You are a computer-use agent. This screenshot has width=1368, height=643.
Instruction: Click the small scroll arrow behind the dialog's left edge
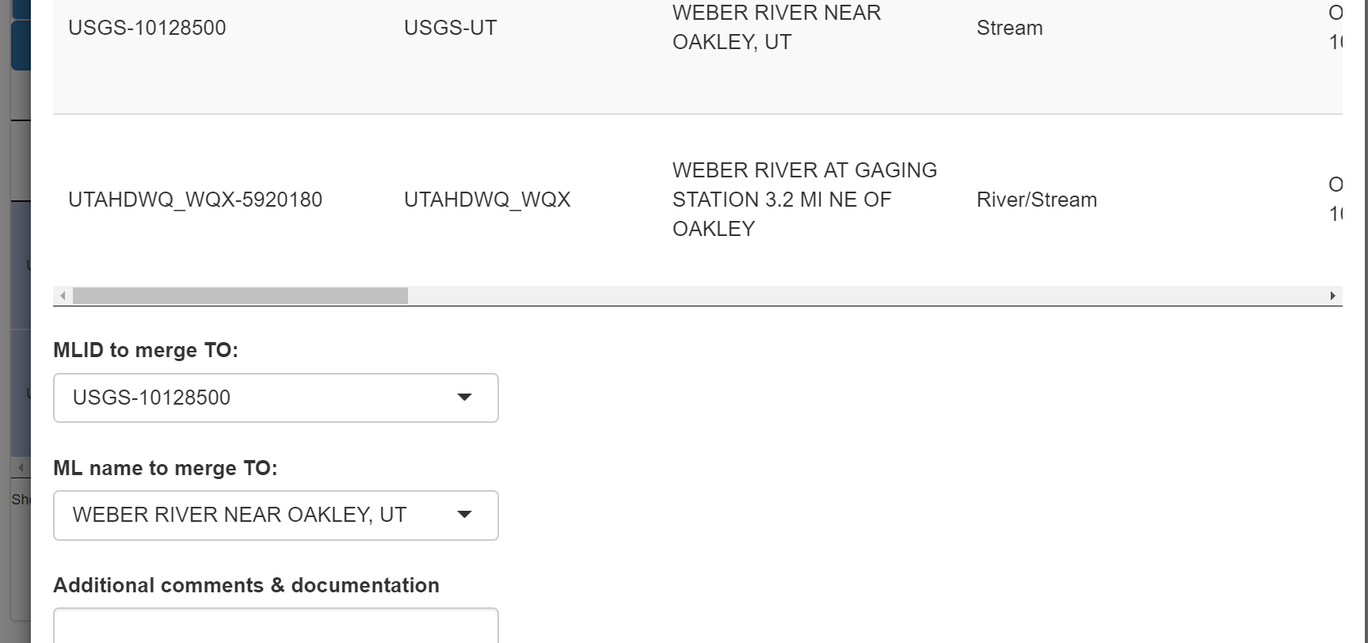(x=21, y=468)
